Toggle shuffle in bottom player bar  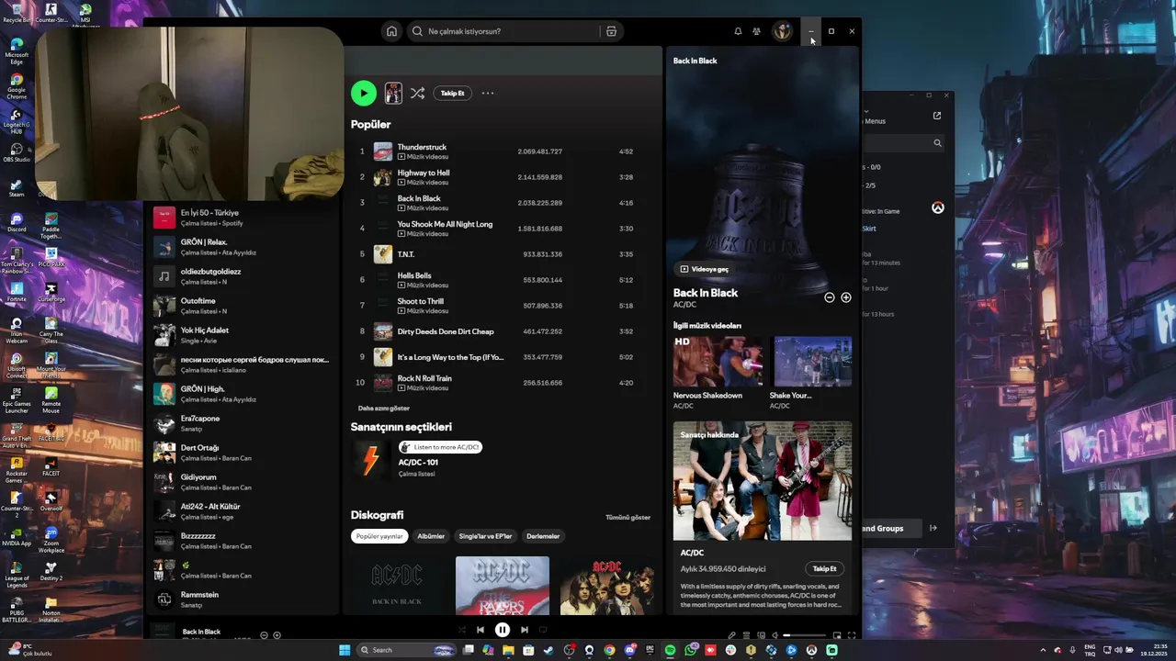[462, 630]
